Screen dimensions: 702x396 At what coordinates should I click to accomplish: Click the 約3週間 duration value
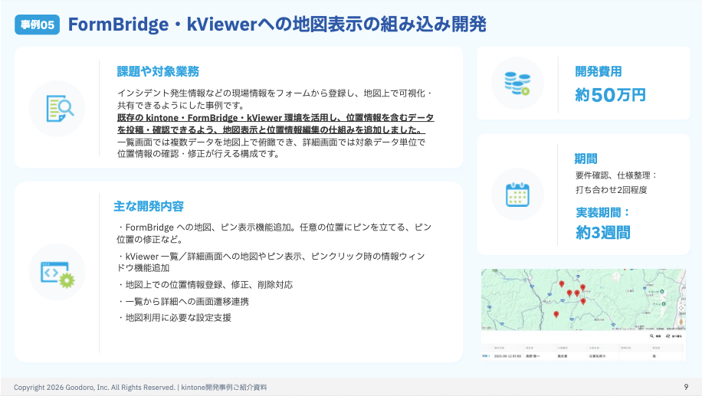(x=603, y=233)
